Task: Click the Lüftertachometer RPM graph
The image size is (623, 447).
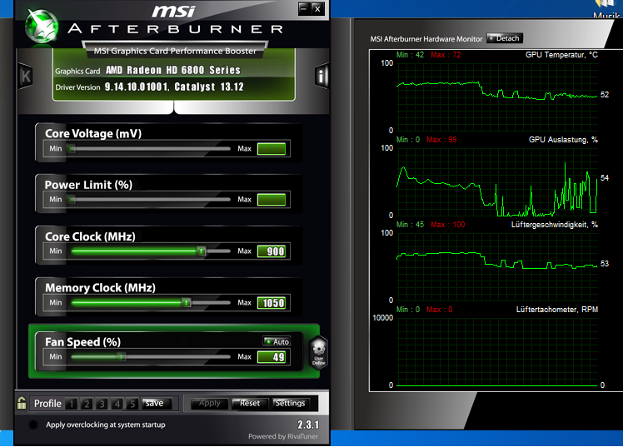Action: tap(496, 352)
